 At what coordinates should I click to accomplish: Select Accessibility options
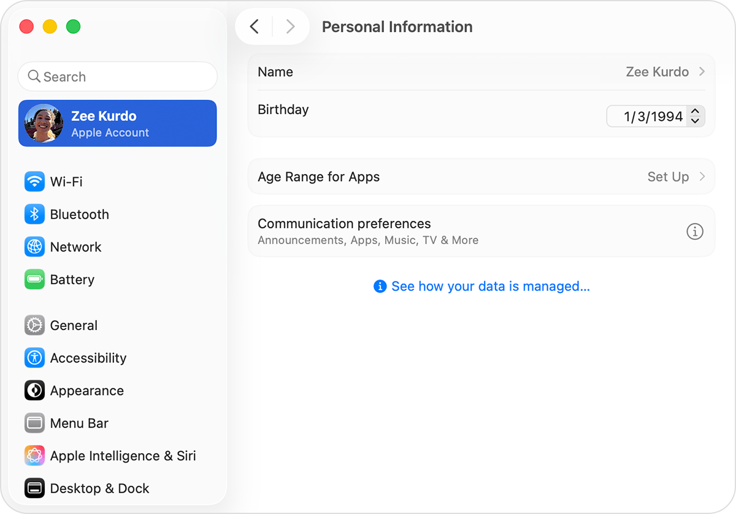coord(88,358)
